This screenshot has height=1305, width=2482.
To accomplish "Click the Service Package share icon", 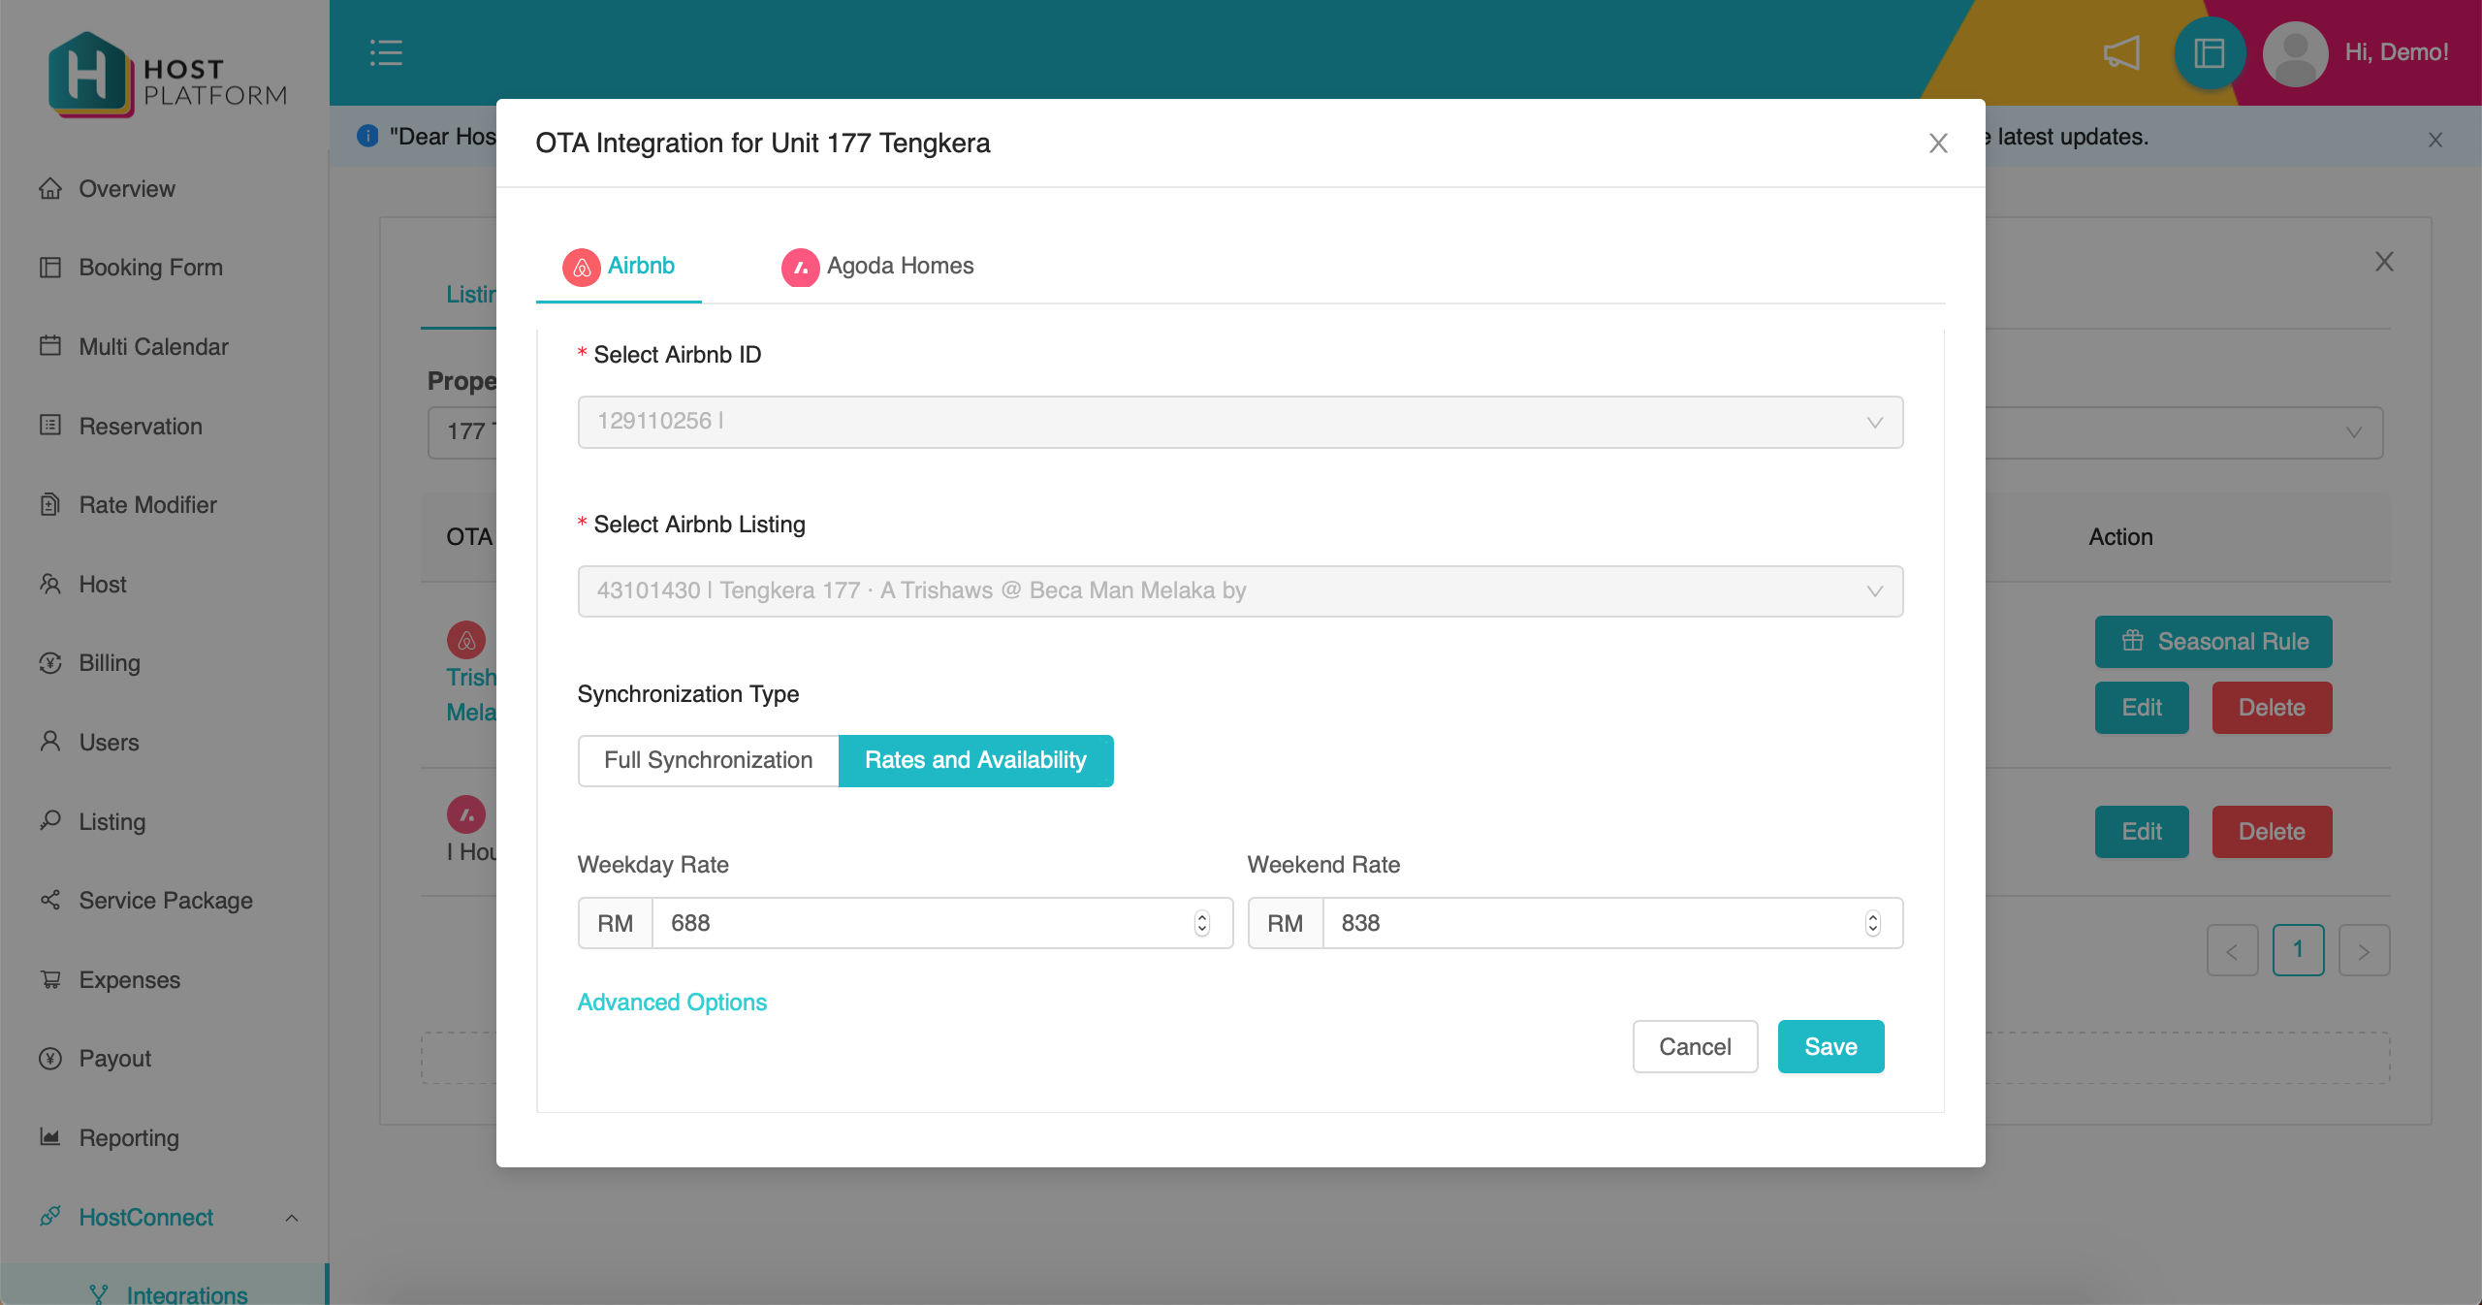I will [50, 900].
